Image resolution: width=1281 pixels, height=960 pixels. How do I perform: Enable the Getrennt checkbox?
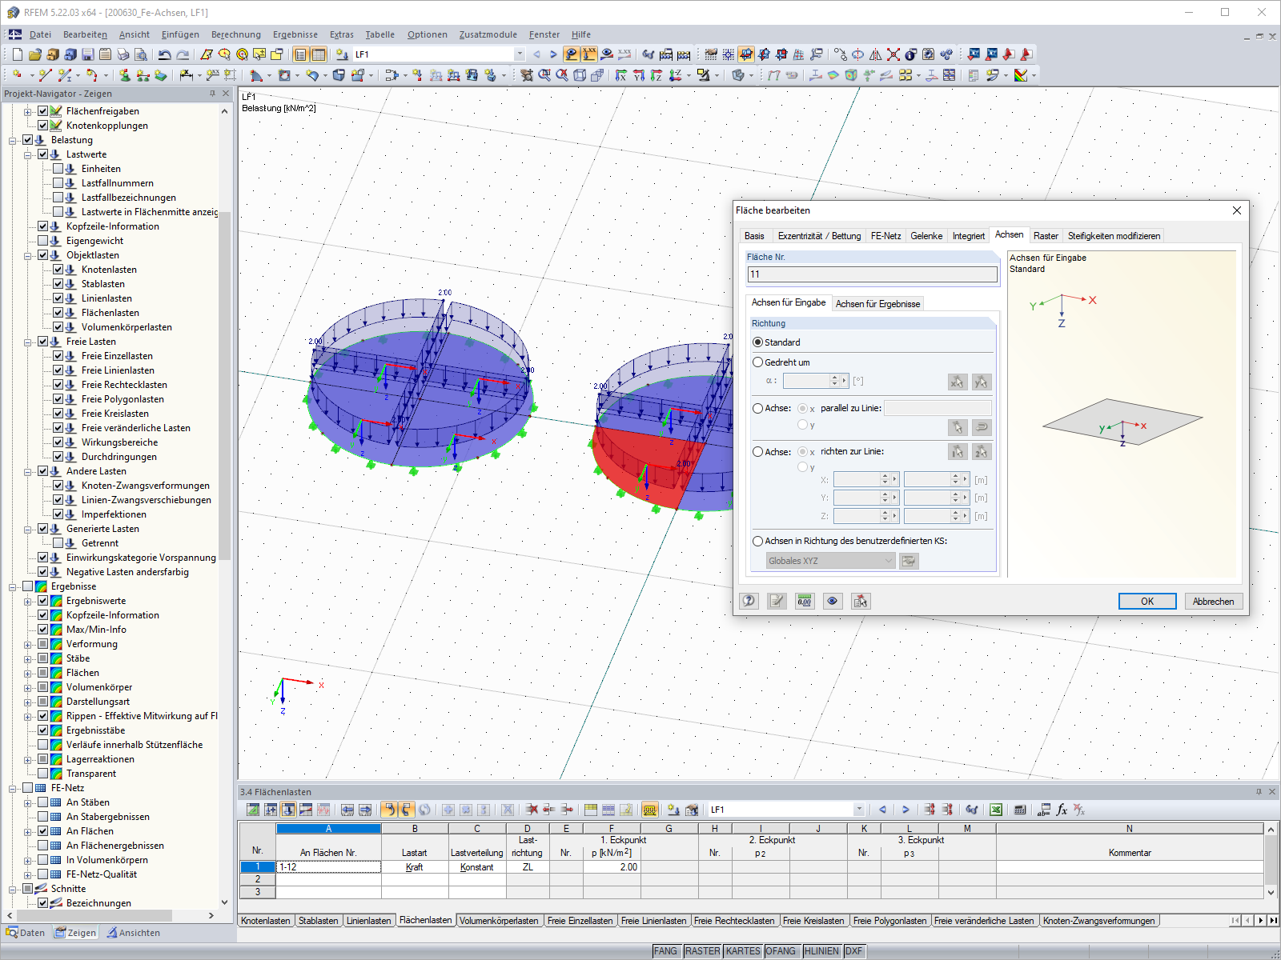click(x=58, y=543)
